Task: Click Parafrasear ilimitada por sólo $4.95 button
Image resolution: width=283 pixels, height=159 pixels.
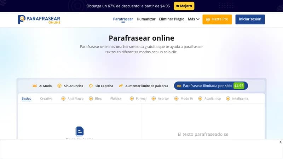Action: coord(211,86)
